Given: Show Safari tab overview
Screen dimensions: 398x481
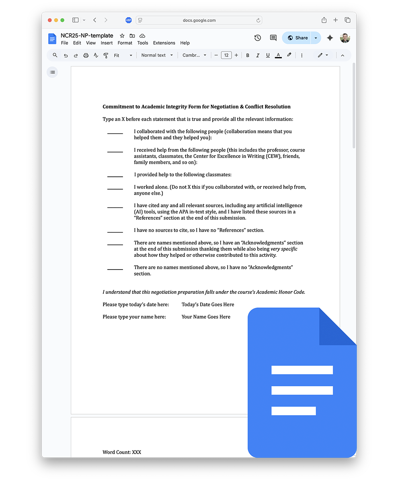Looking at the screenshot, I should click(347, 20).
